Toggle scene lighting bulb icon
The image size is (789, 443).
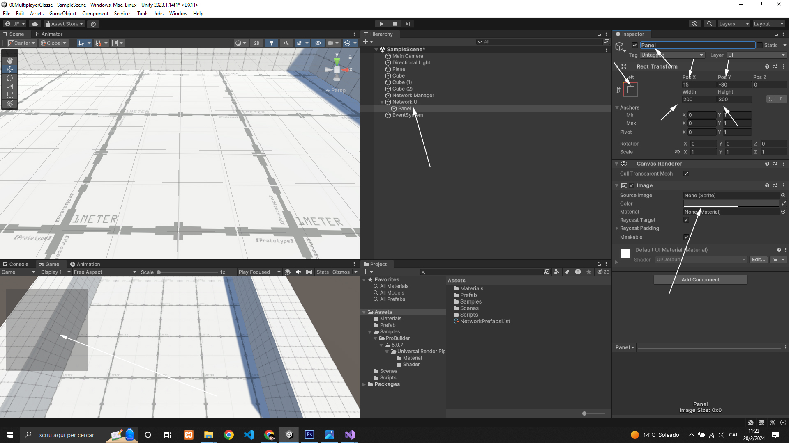[271, 43]
